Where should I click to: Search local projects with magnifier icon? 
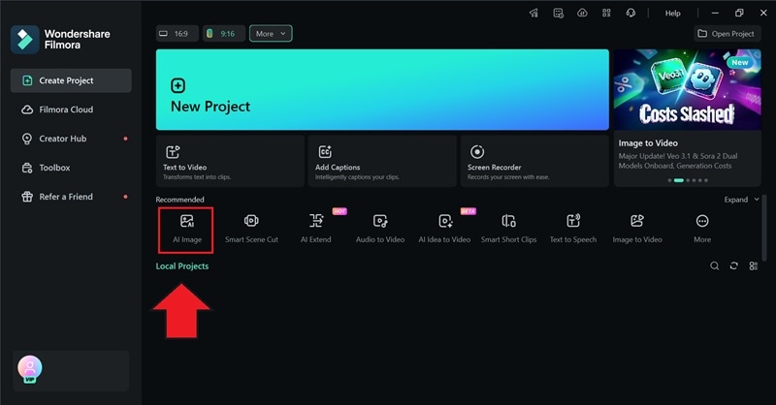(x=715, y=266)
